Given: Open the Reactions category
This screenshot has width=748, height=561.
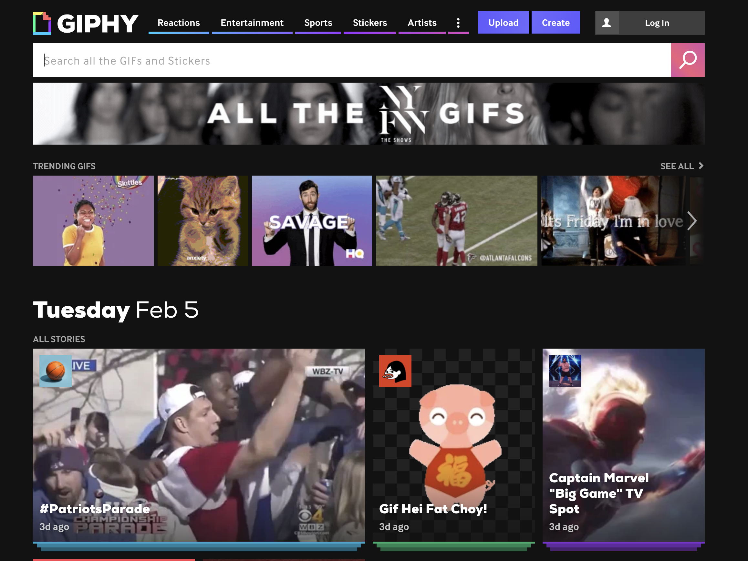Looking at the screenshot, I should [179, 23].
